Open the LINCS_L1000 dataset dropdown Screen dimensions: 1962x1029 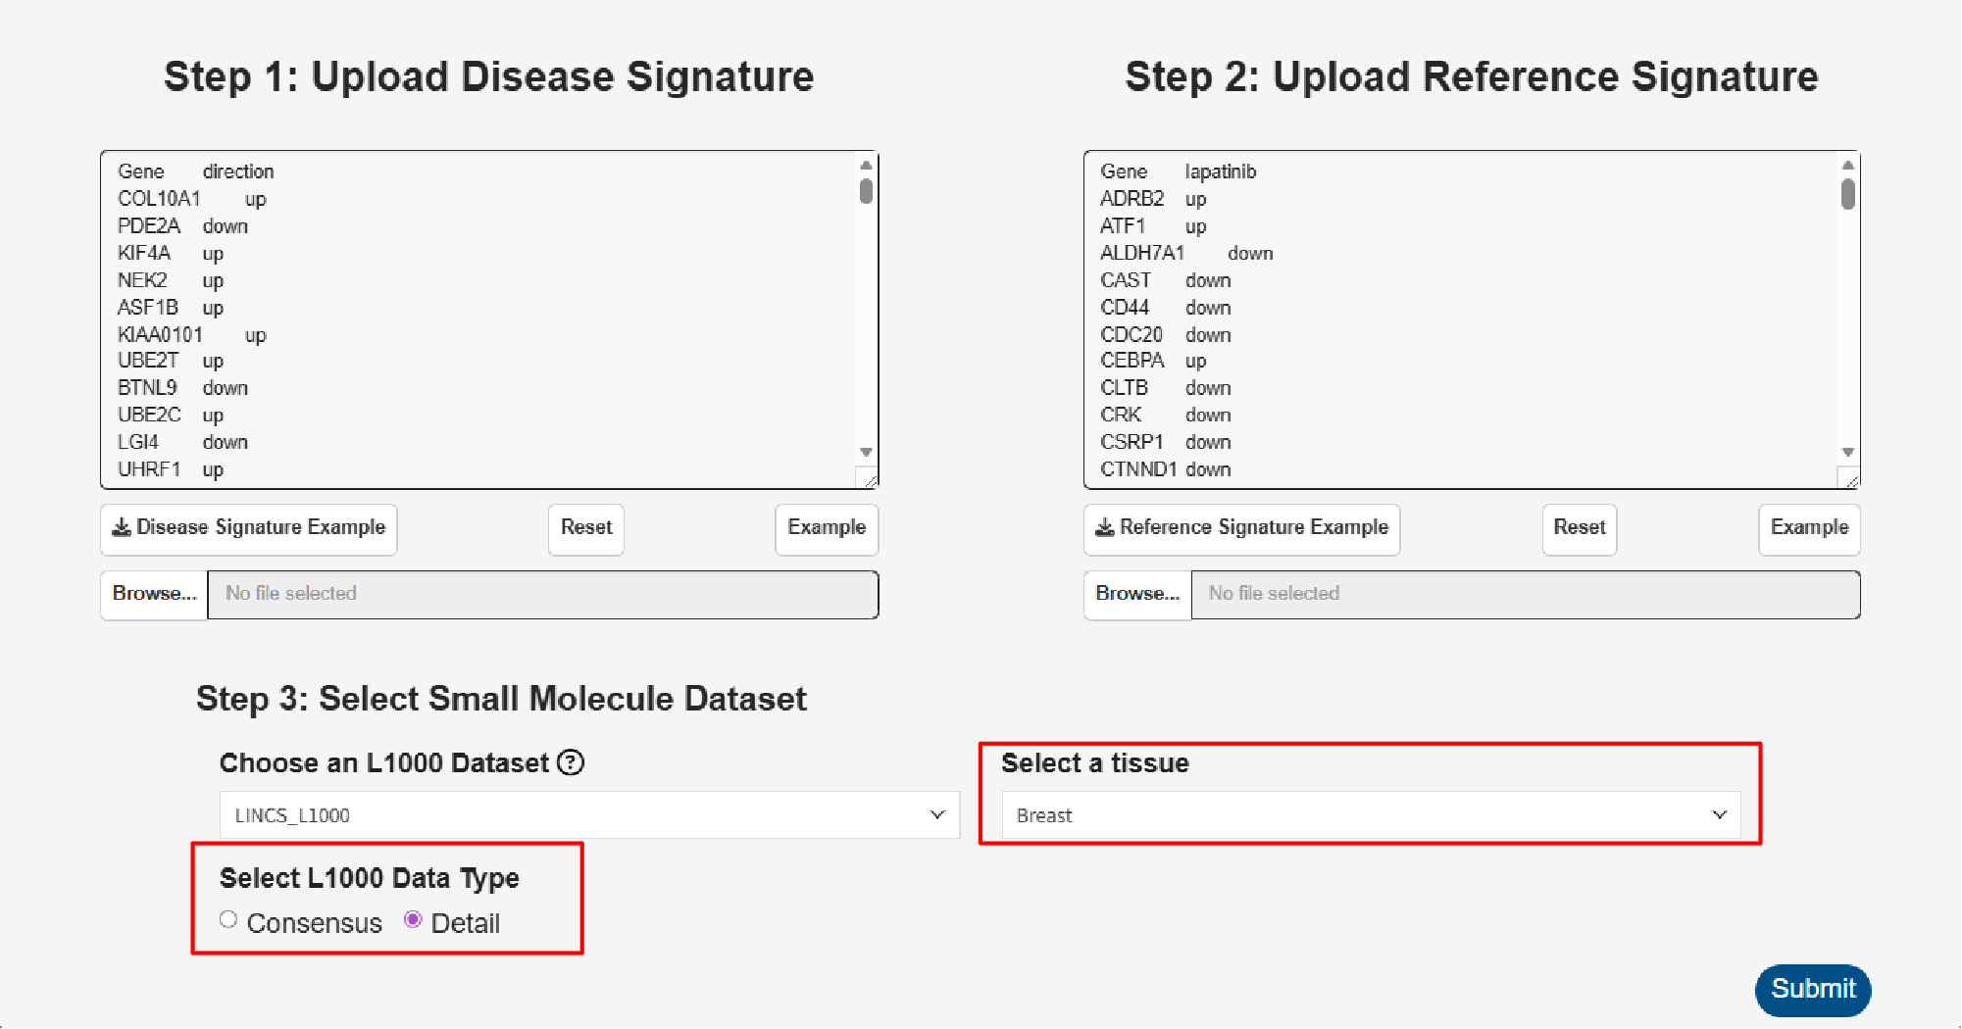[x=588, y=815]
